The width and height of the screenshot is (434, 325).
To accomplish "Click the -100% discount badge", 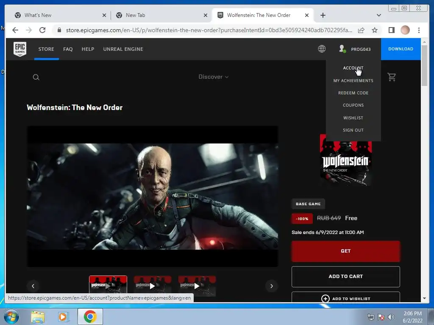I will click(302, 219).
